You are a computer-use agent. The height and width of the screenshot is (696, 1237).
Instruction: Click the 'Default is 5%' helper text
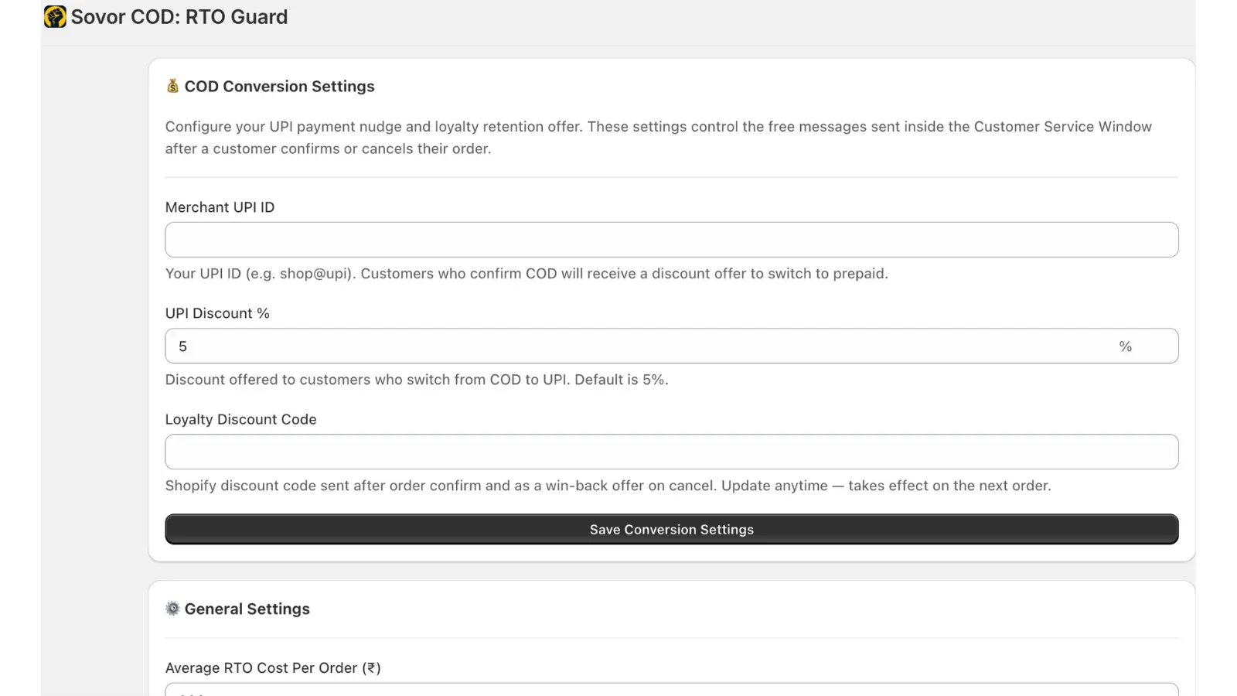417,380
